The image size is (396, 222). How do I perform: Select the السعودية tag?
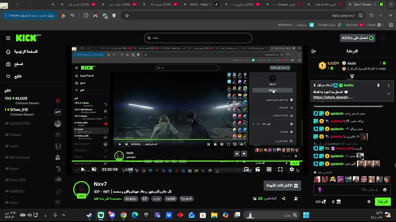[187, 199]
